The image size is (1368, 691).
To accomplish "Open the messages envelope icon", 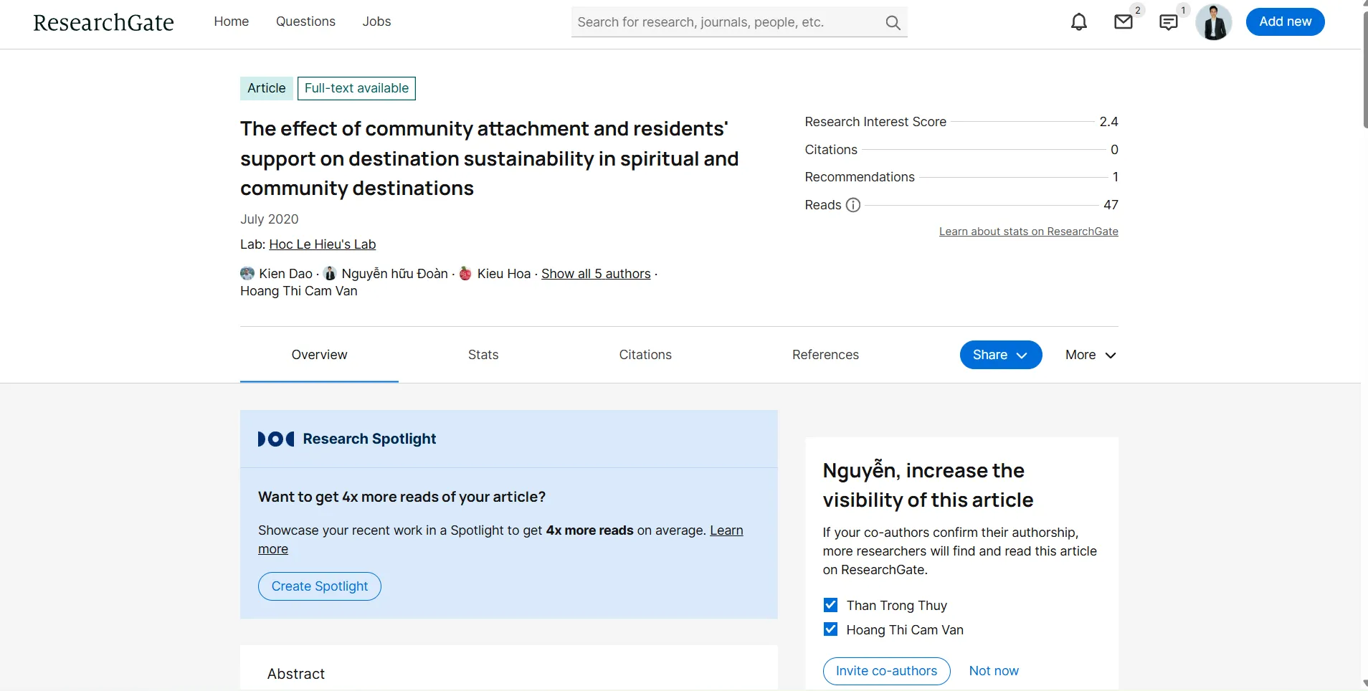I will (1124, 22).
